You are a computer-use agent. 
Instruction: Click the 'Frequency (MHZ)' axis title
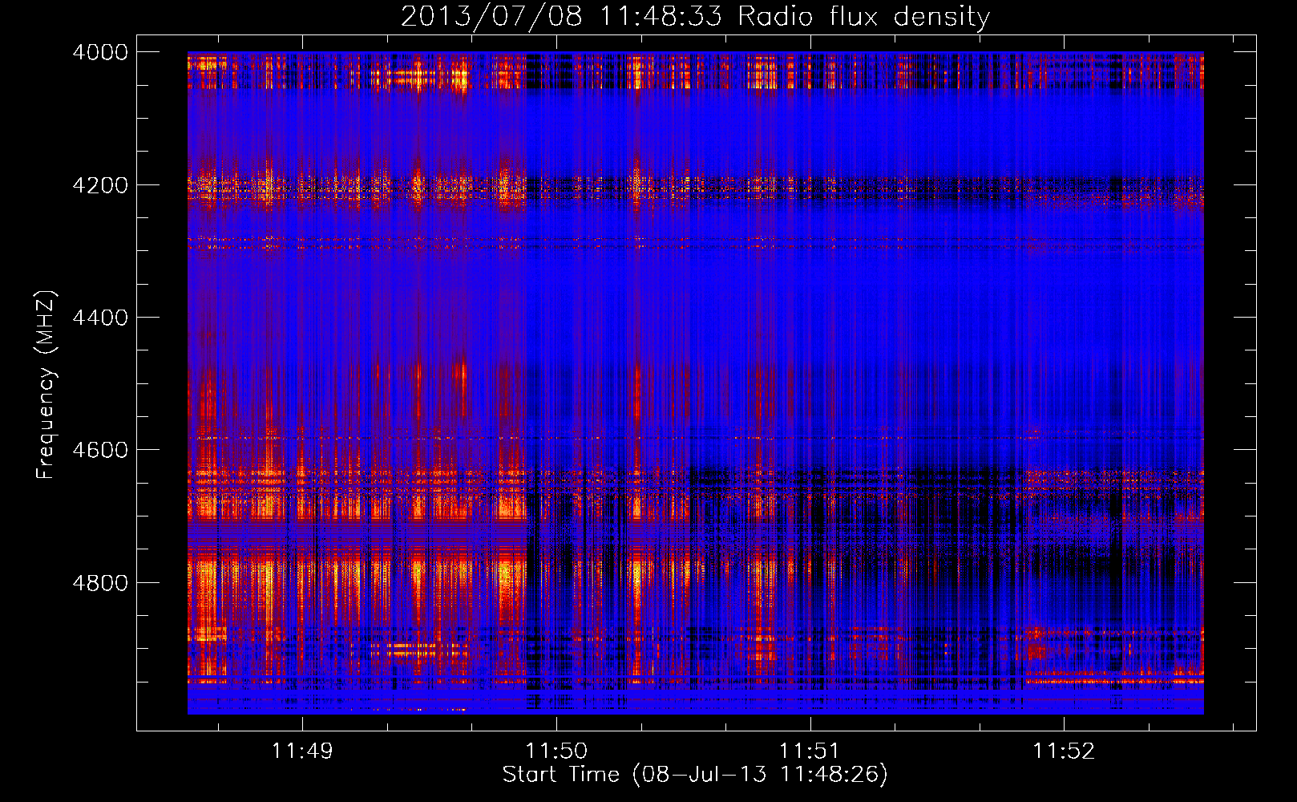46,385
